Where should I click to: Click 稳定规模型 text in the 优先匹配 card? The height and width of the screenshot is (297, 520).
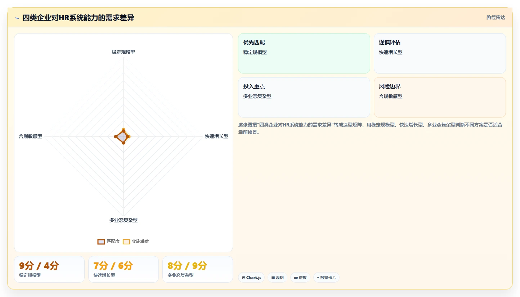[255, 52]
